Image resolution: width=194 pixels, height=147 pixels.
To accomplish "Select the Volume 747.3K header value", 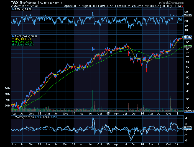I will 142,6.
